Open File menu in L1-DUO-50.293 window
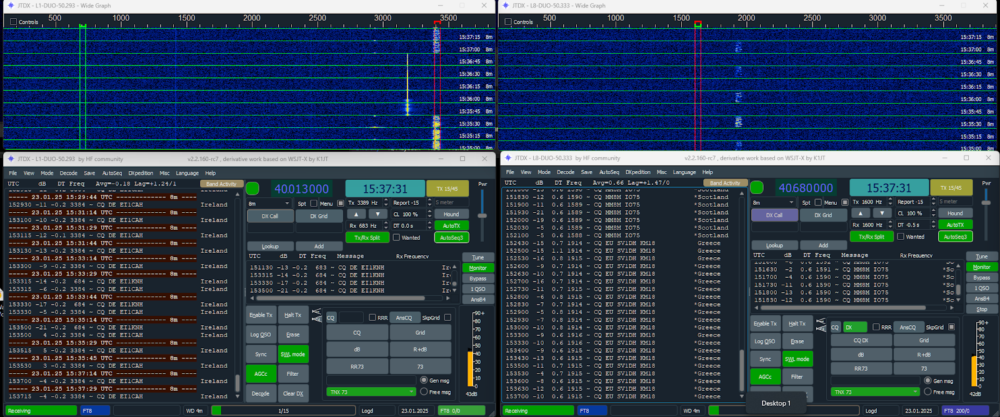Image resolution: width=1000 pixels, height=417 pixels. tap(13, 173)
